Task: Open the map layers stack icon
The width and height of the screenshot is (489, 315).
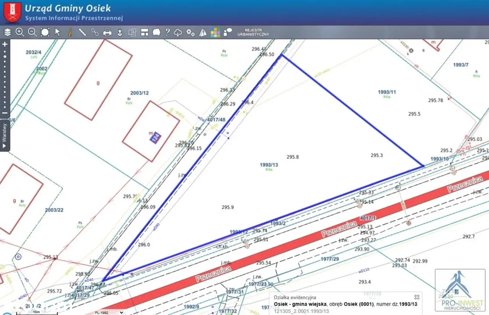Action: [x=8, y=32]
